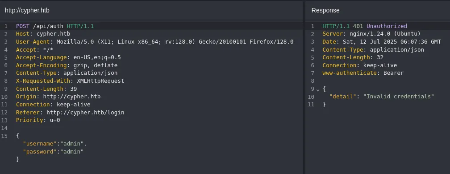This screenshot has width=450, height=174.
Task: Click the /api/auth path in request line
Action: [x=48, y=26]
